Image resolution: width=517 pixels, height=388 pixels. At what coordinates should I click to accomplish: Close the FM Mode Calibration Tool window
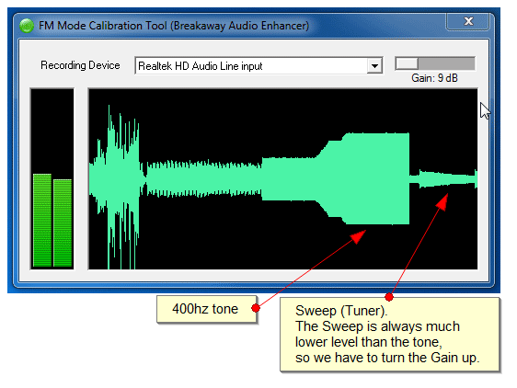[x=468, y=21]
